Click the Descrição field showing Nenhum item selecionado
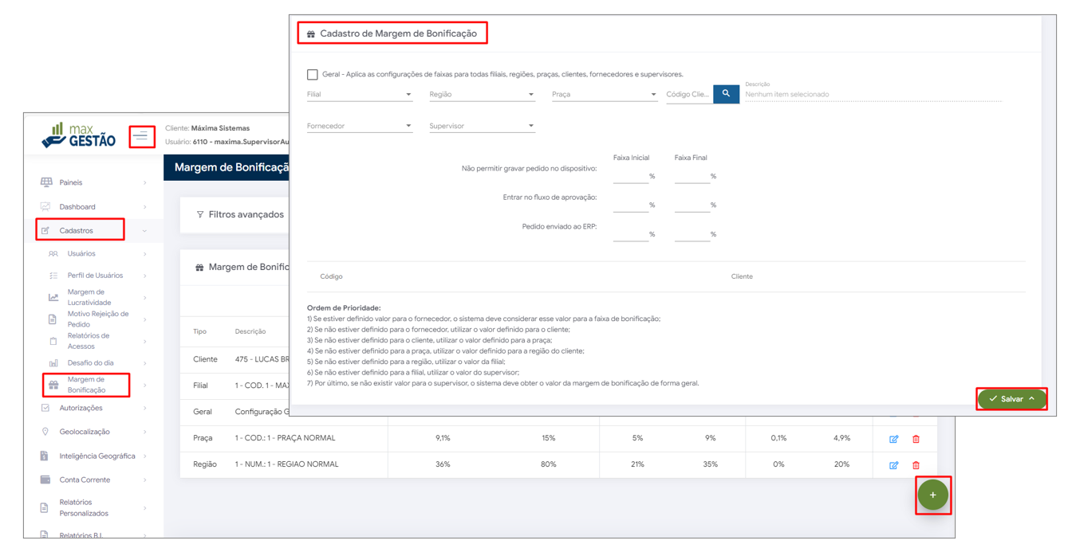The image size is (1068, 548). pos(873,94)
